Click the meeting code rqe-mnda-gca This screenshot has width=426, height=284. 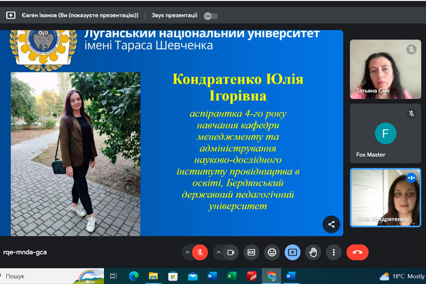click(25, 252)
